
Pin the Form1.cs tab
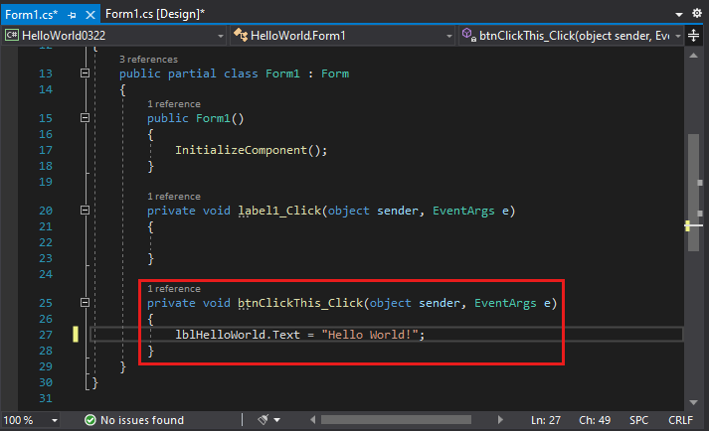pos(73,13)
